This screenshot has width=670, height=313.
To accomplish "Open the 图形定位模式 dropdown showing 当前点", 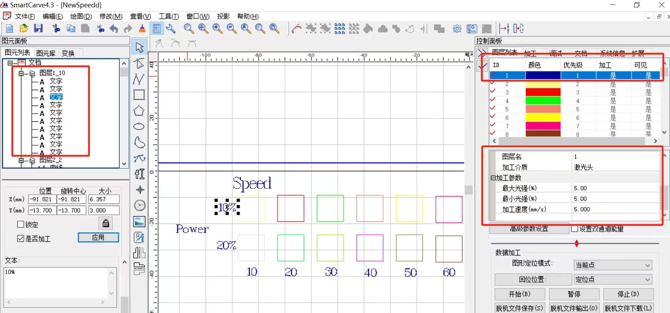I will (613, 265).
